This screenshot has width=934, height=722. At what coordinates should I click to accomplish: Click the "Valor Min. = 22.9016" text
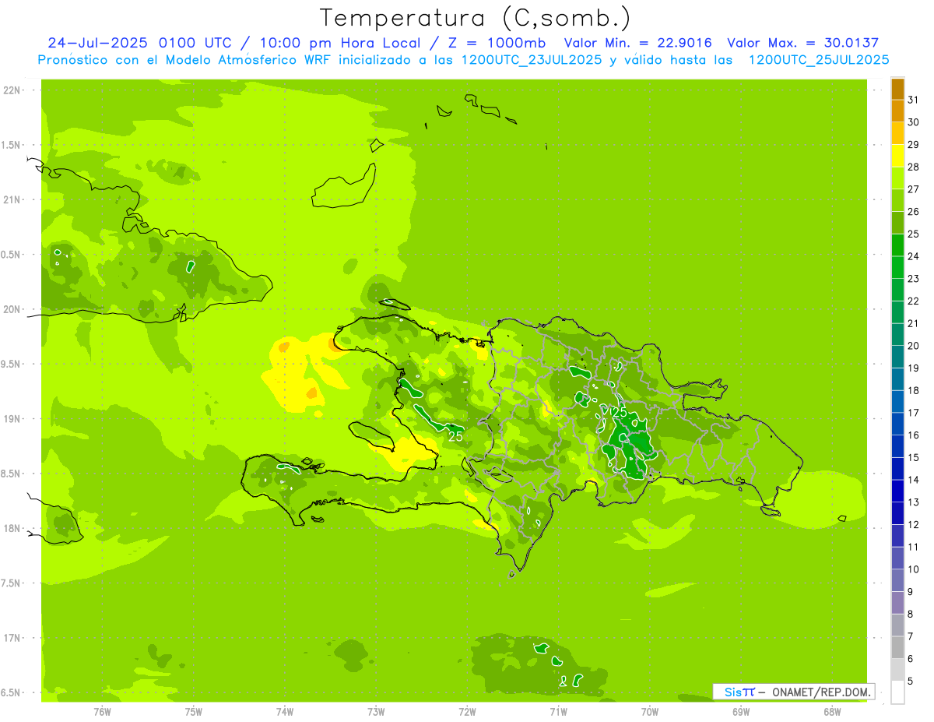[637, 43]
